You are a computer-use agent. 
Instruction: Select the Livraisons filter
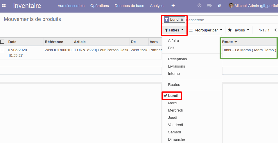(176, 66)
